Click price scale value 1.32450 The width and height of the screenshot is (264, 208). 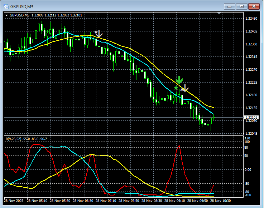pyautogui.click(x=251, y=19)
